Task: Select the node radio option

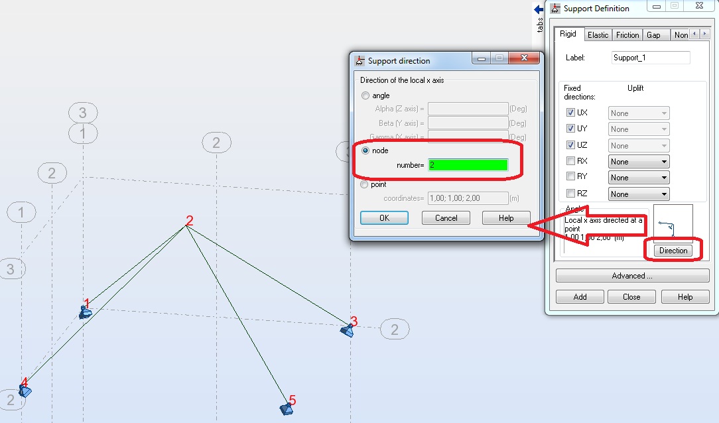Action: [365, 151]
